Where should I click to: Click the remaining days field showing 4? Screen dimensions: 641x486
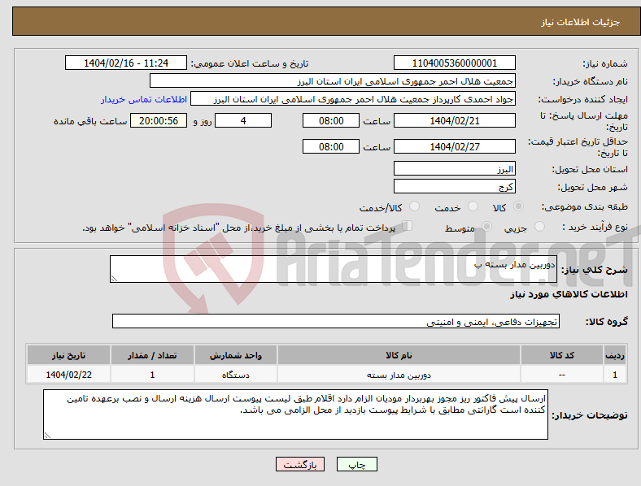pos(243,120)
